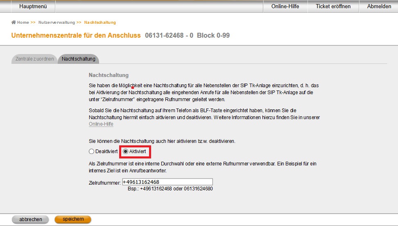Screen dimensions: 398x226
Task: Click Ticket eröffnen in top bar
Action: (333, 7)
